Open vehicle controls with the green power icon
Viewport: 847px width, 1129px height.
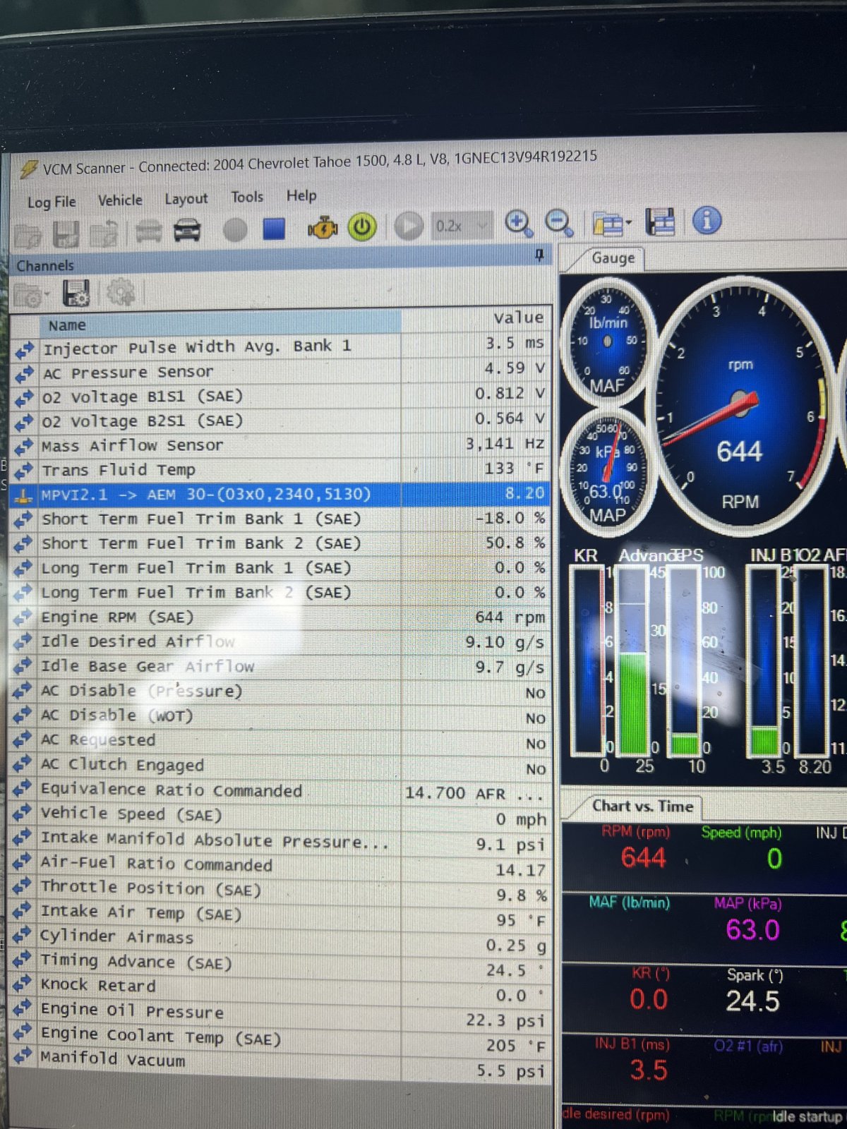[362, 227]
